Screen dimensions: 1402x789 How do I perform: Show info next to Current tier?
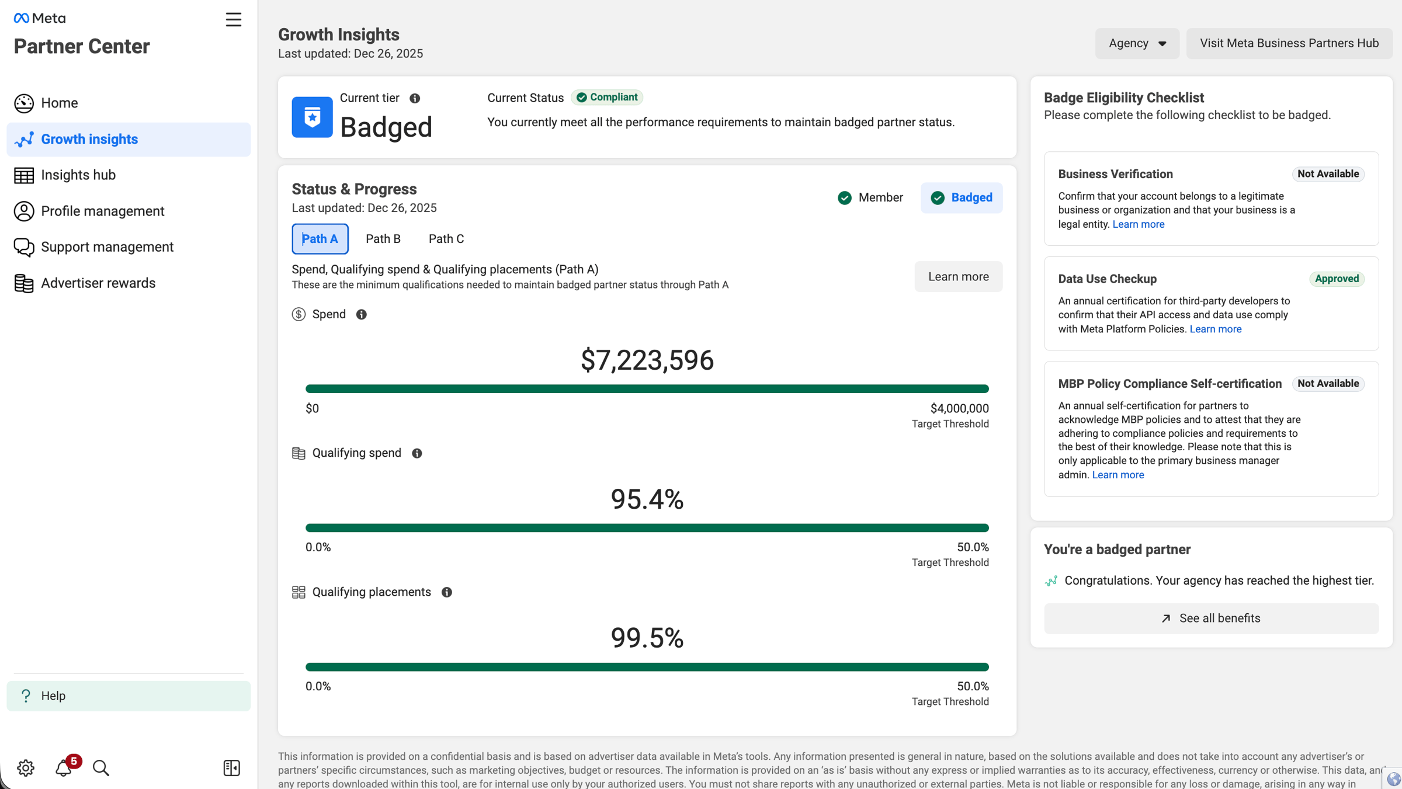coord(415,98)
